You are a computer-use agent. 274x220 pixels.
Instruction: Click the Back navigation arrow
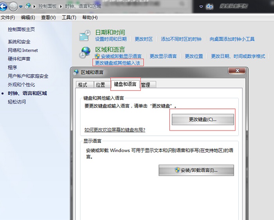(3, 7)
